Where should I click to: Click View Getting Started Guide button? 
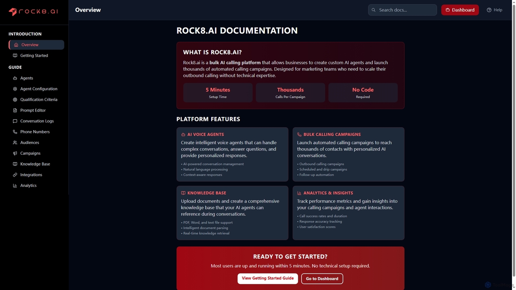(268, 278)
